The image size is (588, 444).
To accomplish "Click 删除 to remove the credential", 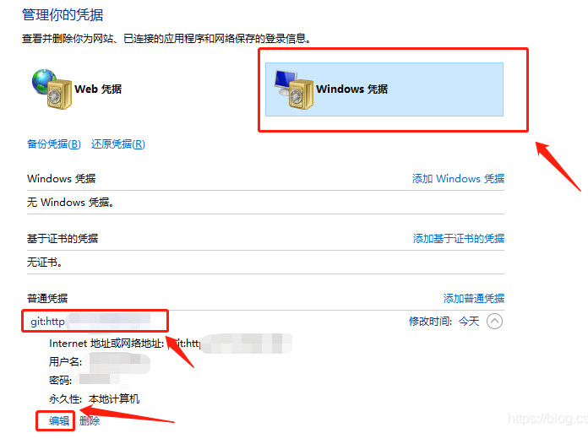I will (x=90, y=421).
